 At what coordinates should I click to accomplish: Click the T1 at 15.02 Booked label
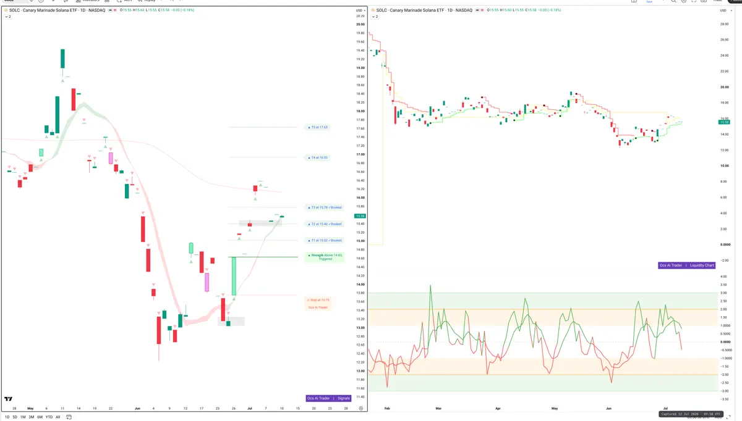[x=325, y=240]
